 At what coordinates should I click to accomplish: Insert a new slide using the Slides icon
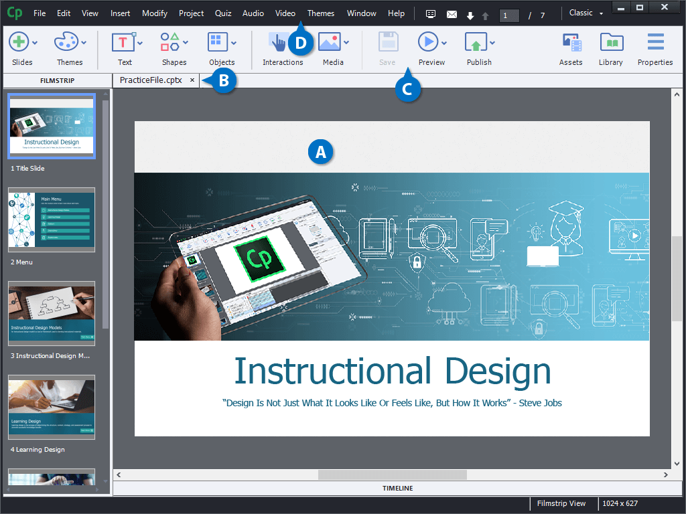(19, 41)
